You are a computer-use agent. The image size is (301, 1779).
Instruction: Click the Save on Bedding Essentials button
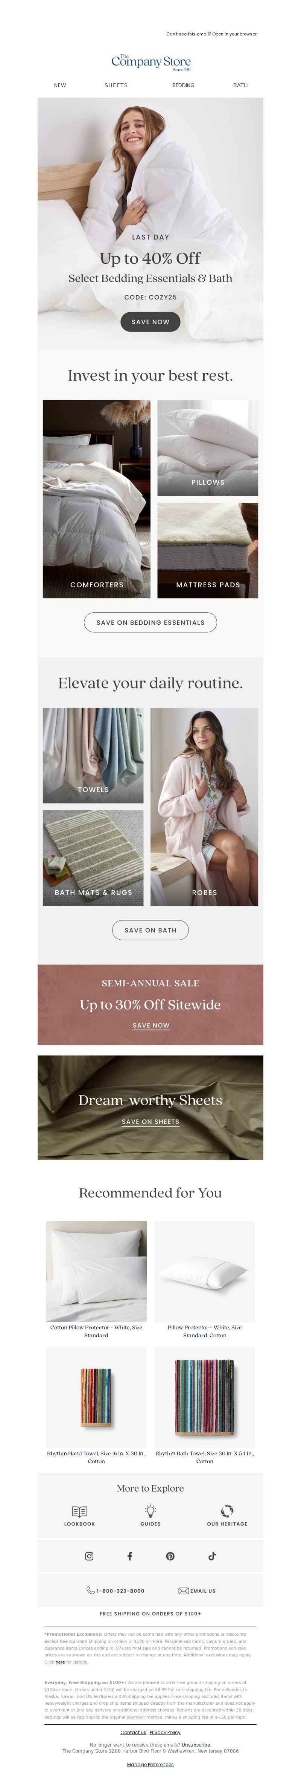tap(150, 622)
